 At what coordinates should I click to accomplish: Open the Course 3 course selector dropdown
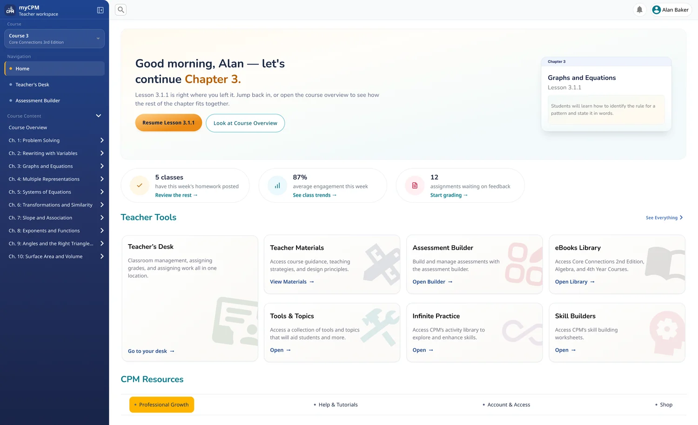point(54,39)
